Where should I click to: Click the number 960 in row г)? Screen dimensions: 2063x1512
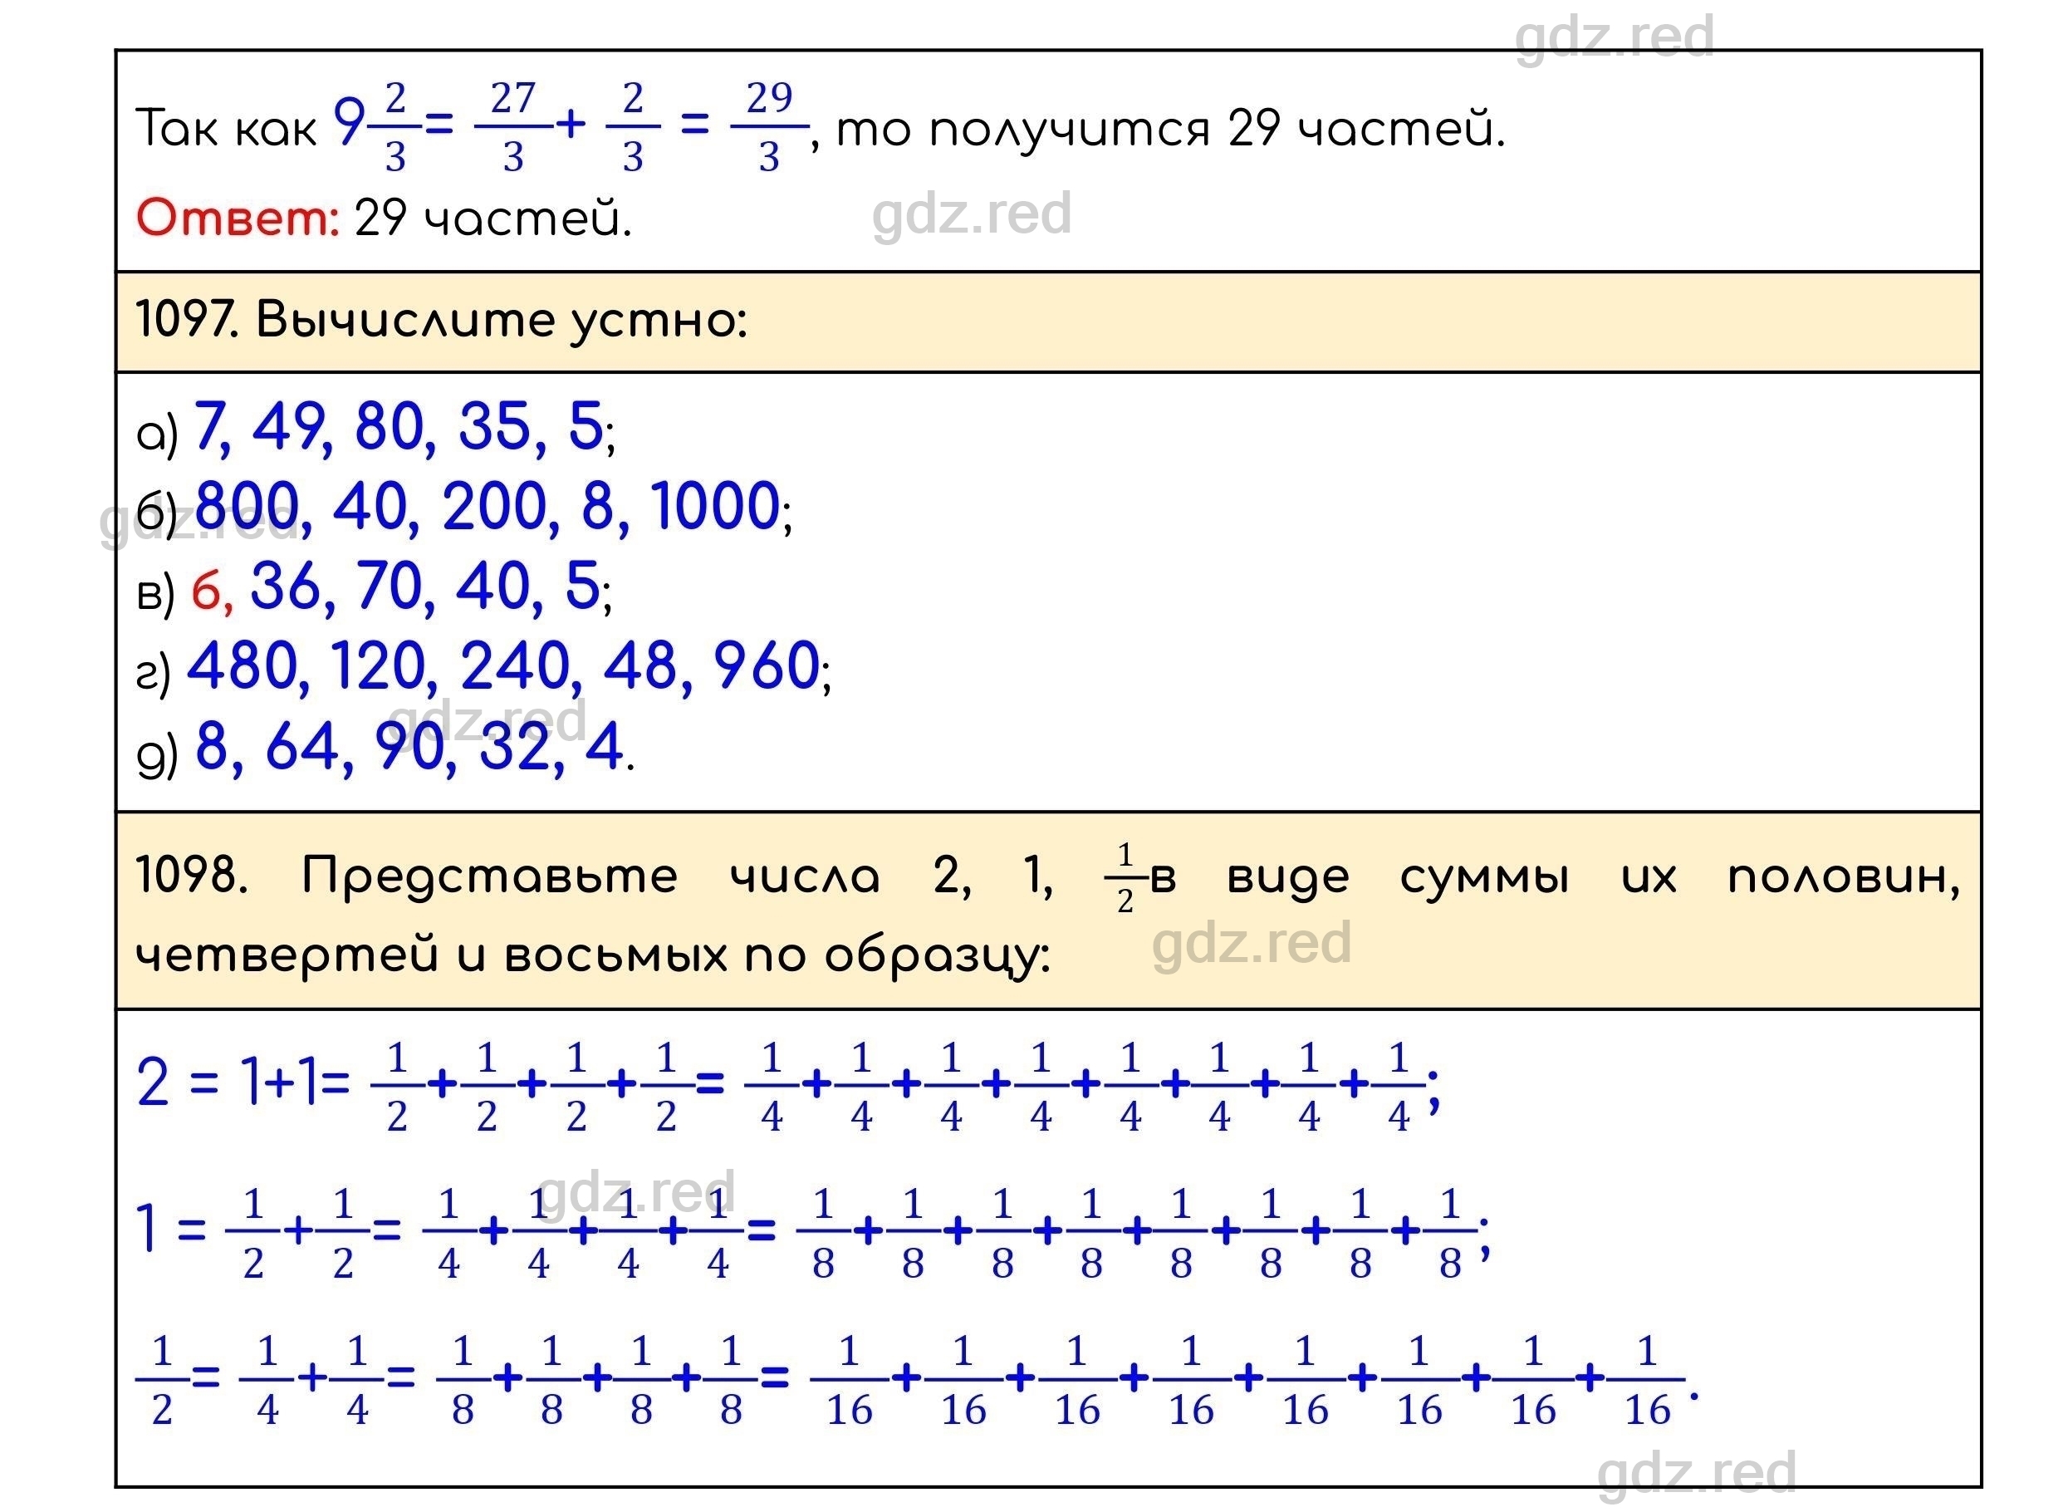pos(767,665)
